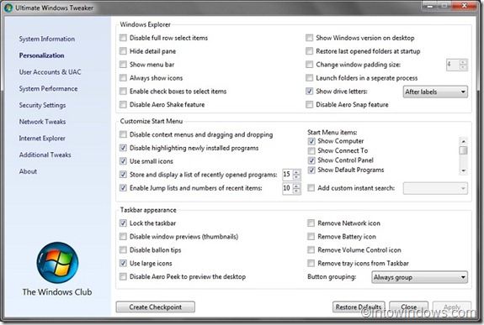Open the Button grouping Always group dropdown
The image size is (484, 325).
(x=419, y=277)
